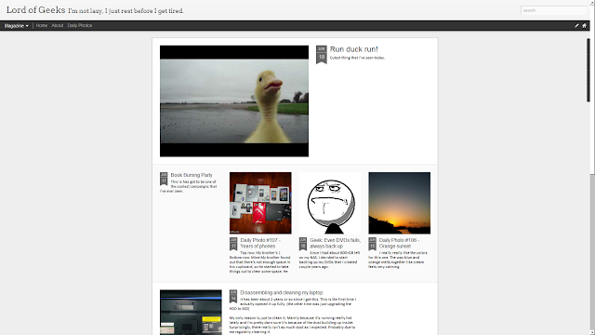Click the 'Cutest thing that I've seen today' text
The height and width of the screenshot is (335, 595).
coord(357,58)
